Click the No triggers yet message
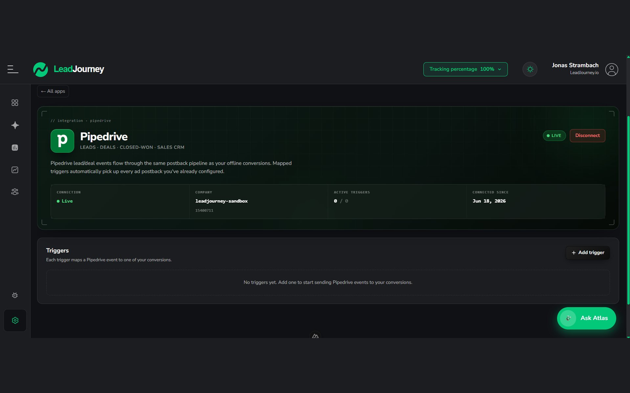Screen dimensions: 630x393 328,282
